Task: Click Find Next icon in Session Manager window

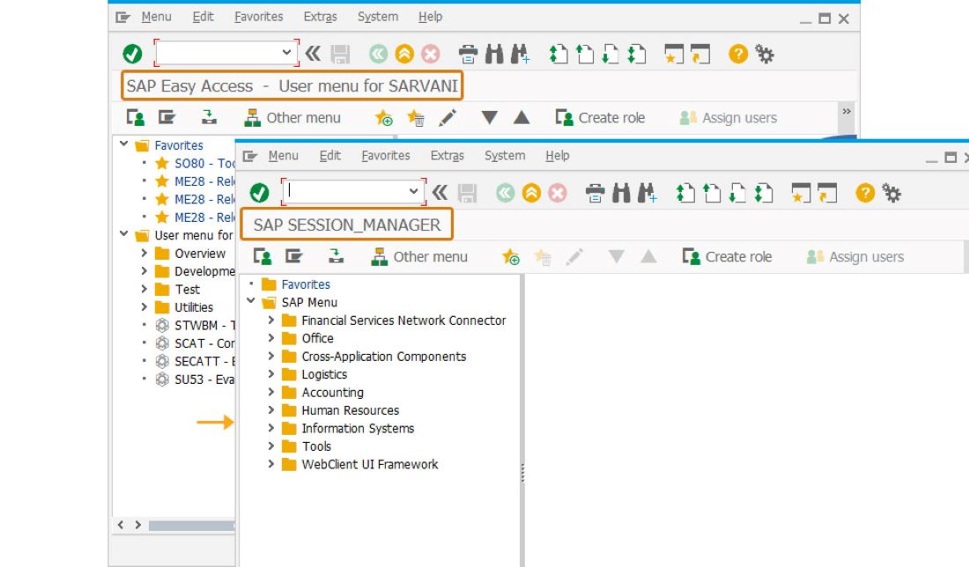Action: click(647, 194)
